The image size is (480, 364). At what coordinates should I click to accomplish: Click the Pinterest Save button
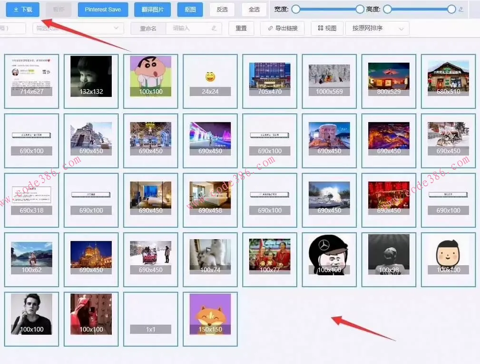point(103,9)
